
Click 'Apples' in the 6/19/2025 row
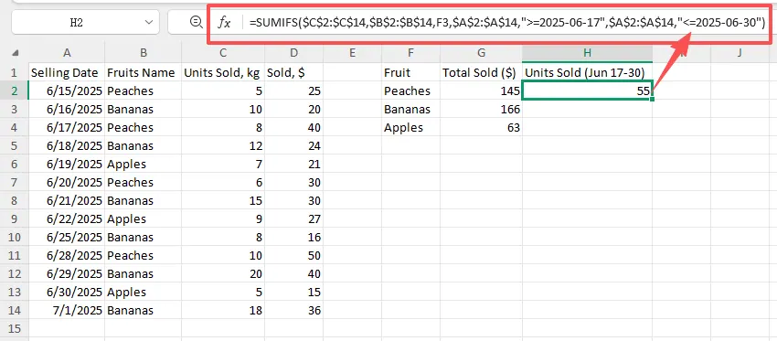(144, 165)
